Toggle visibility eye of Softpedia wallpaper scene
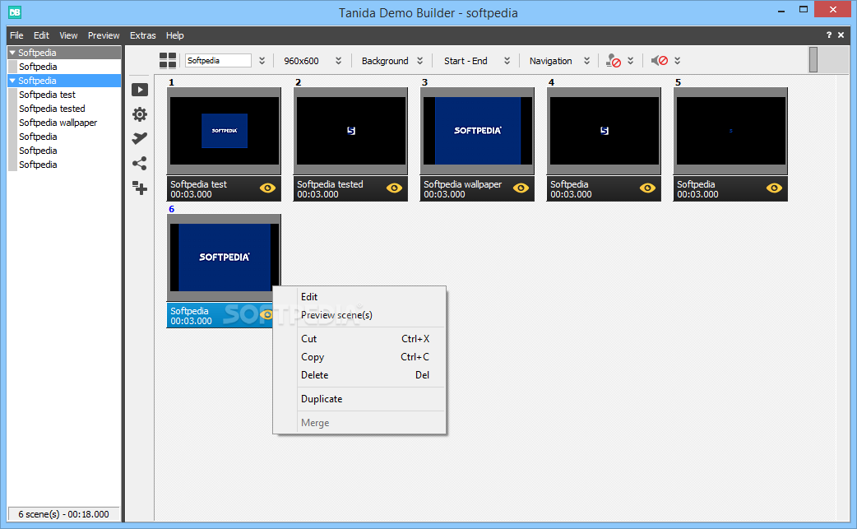 point(521,188)
